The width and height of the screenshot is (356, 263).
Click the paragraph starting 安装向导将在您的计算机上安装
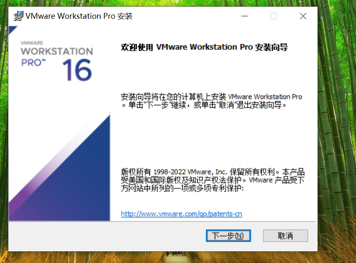(211, 101)
